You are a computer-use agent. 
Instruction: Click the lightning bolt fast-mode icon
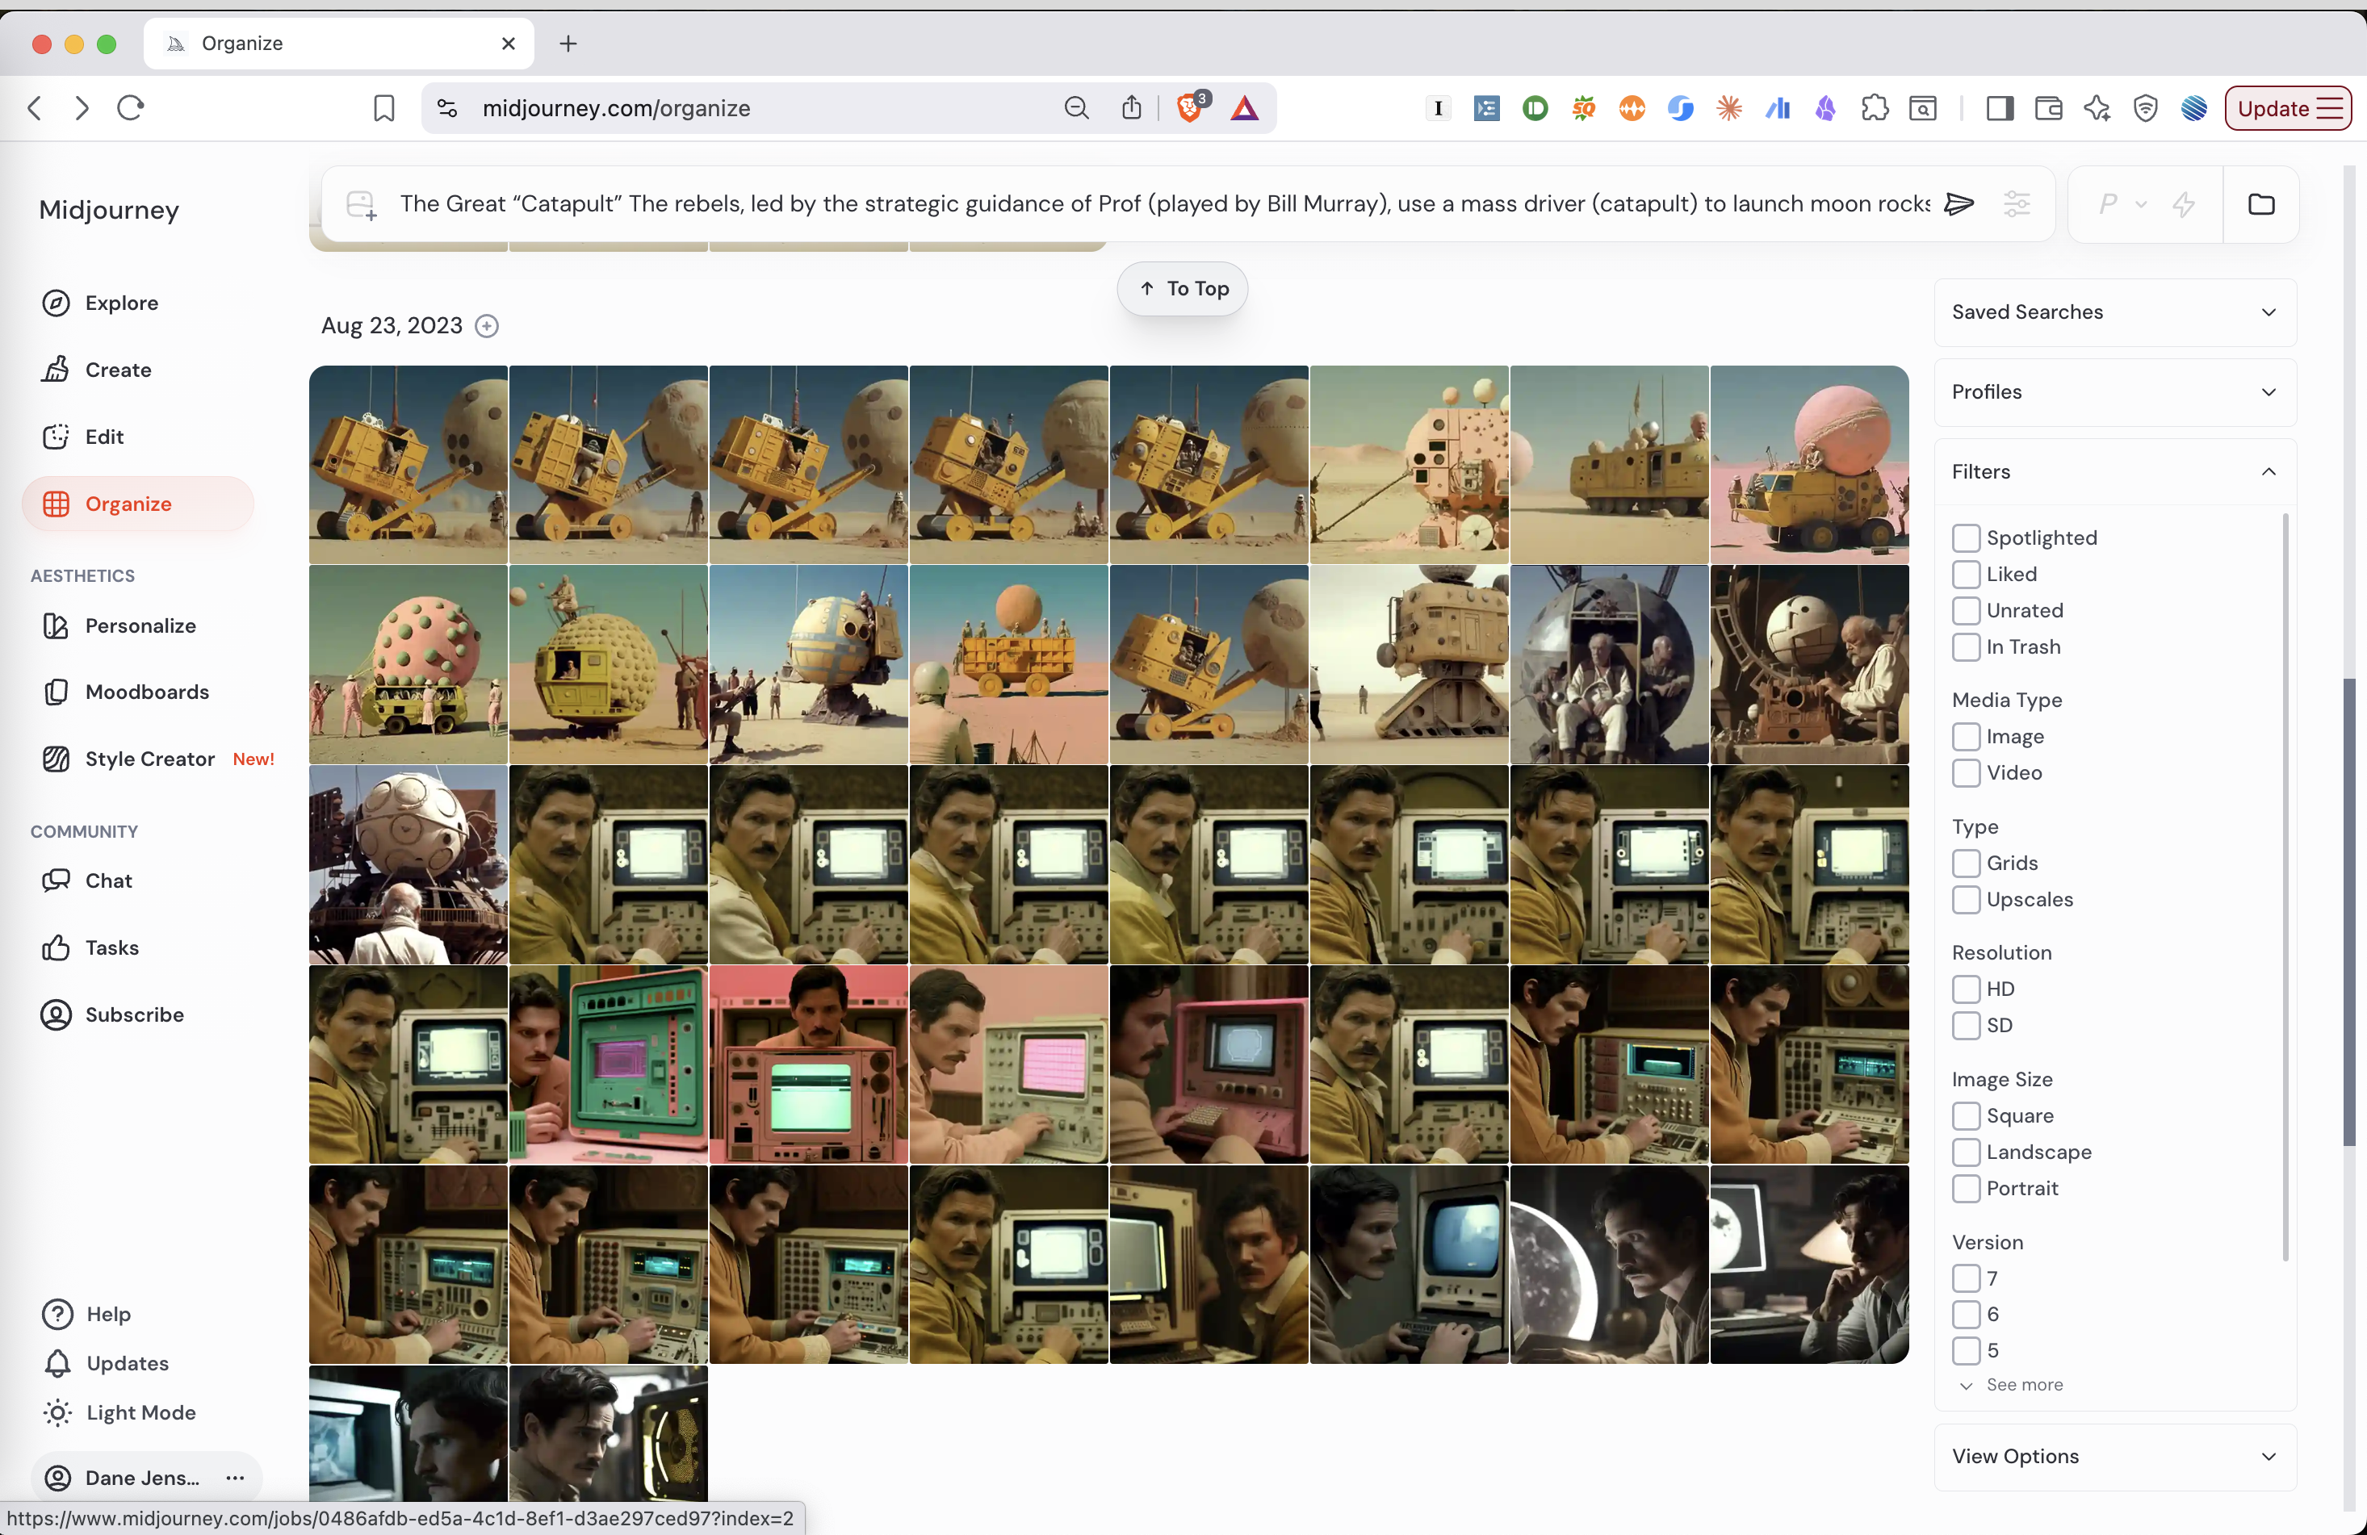pyautogui.click(x=2184, y=204)
